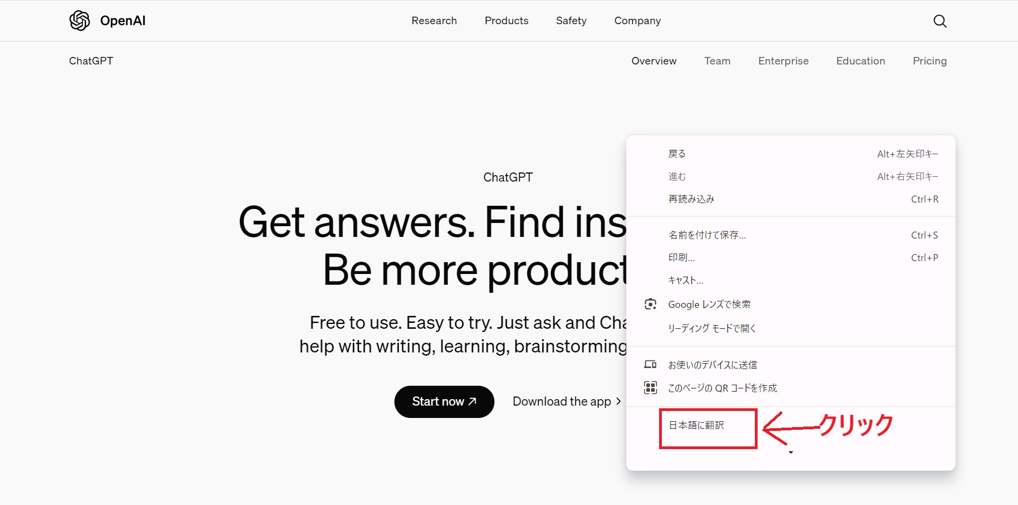Choose Google レンズで検索 entry
The height and width of the screenshot is (505, 1018).
point(790,304)
